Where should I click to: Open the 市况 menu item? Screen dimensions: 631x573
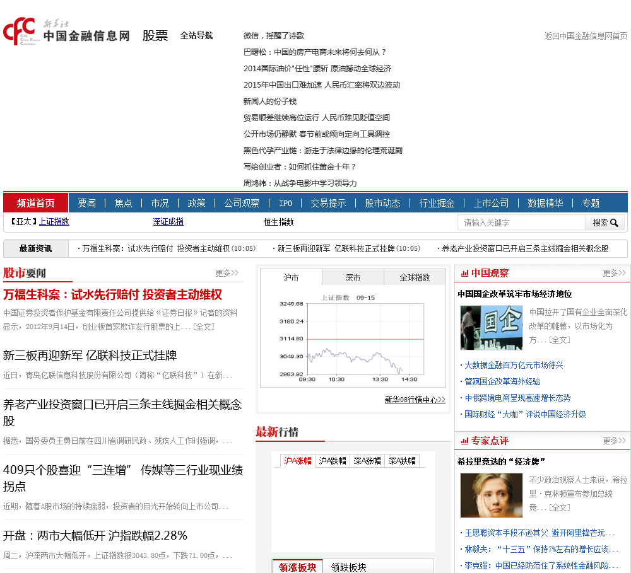click(160, 203)
